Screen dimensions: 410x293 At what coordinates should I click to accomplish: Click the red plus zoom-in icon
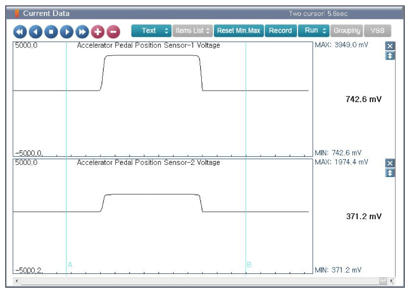[97, 32]
